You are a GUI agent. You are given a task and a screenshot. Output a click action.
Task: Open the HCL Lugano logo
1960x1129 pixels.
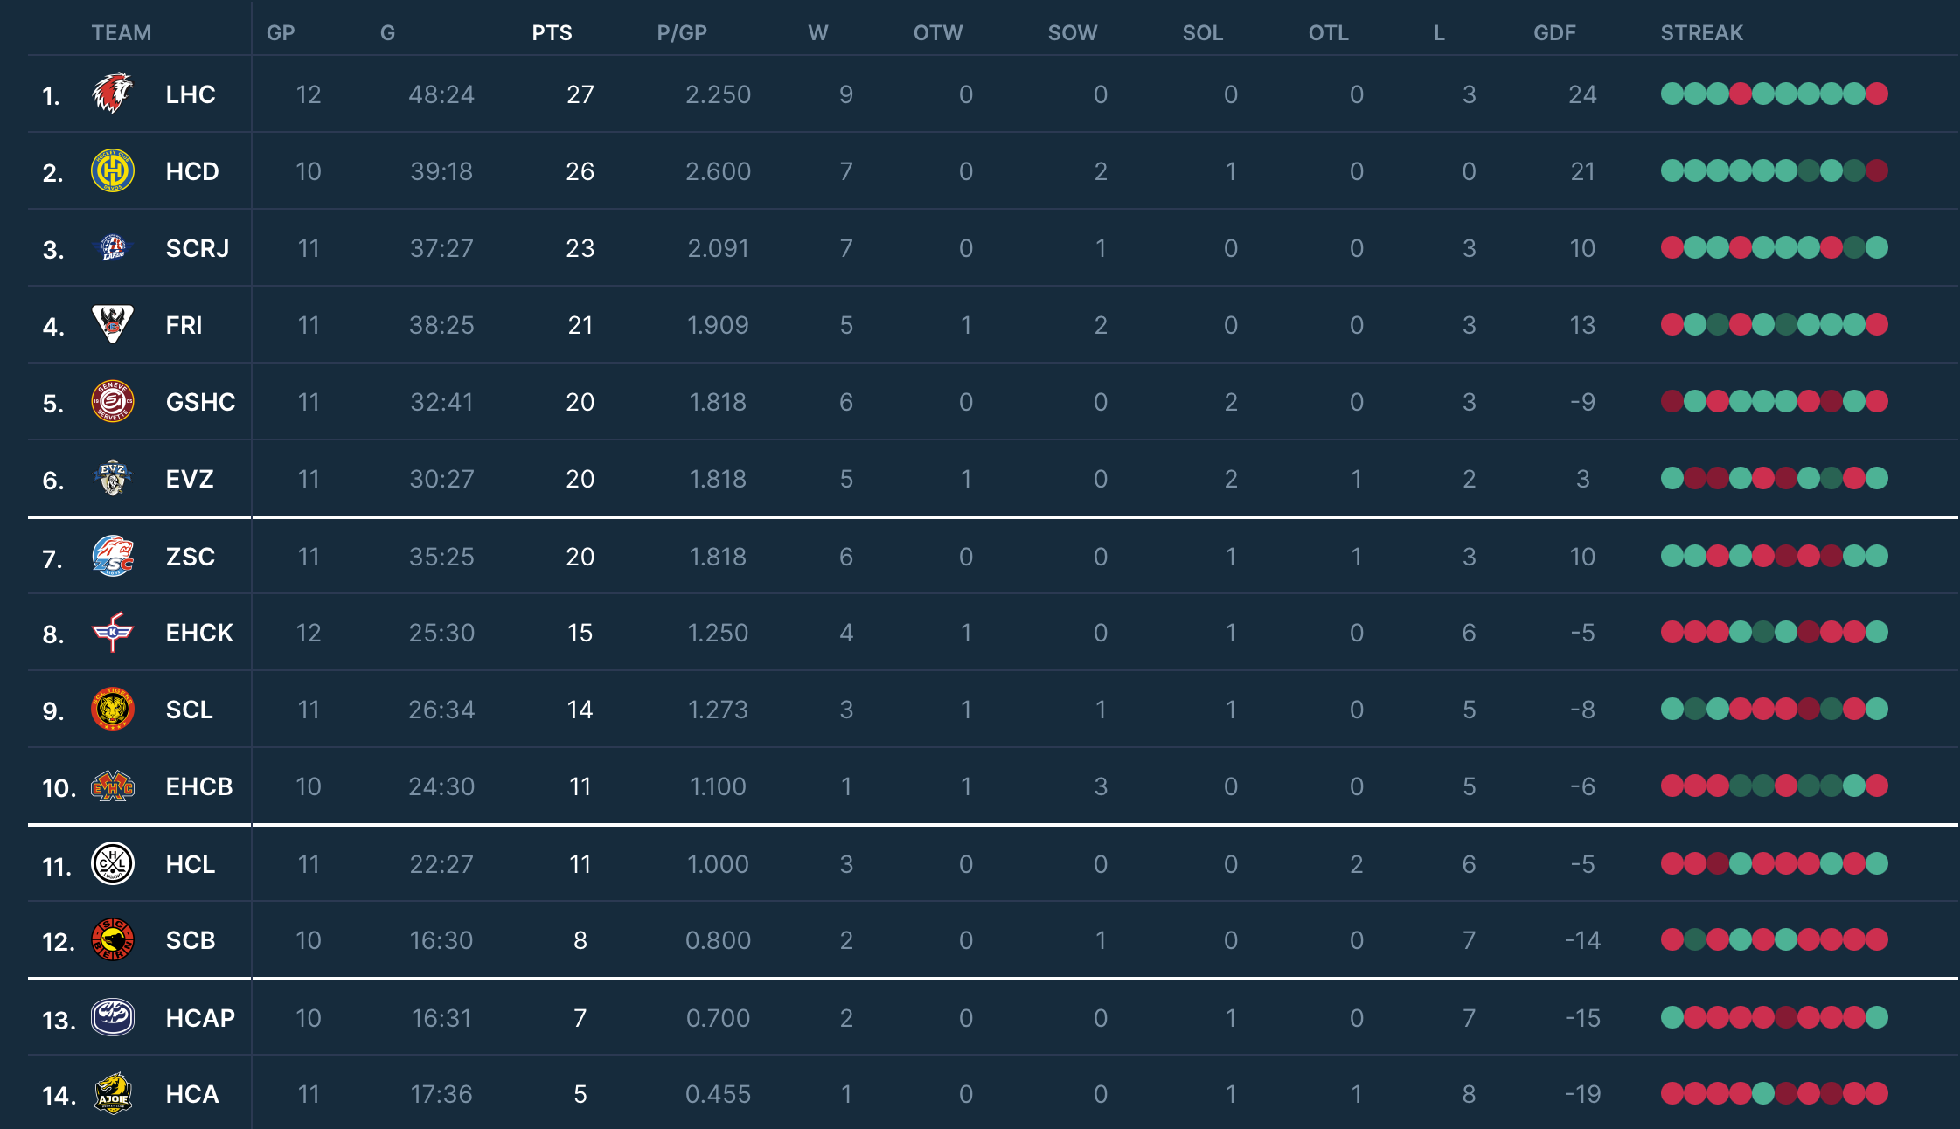[113, 863]
